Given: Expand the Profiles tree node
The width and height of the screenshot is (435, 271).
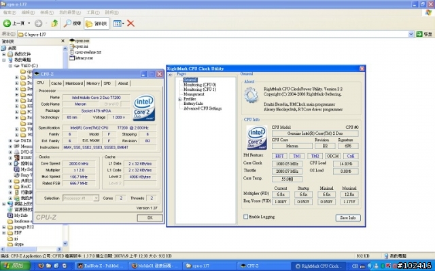Looking at the screenshot, I should point(179,98).
